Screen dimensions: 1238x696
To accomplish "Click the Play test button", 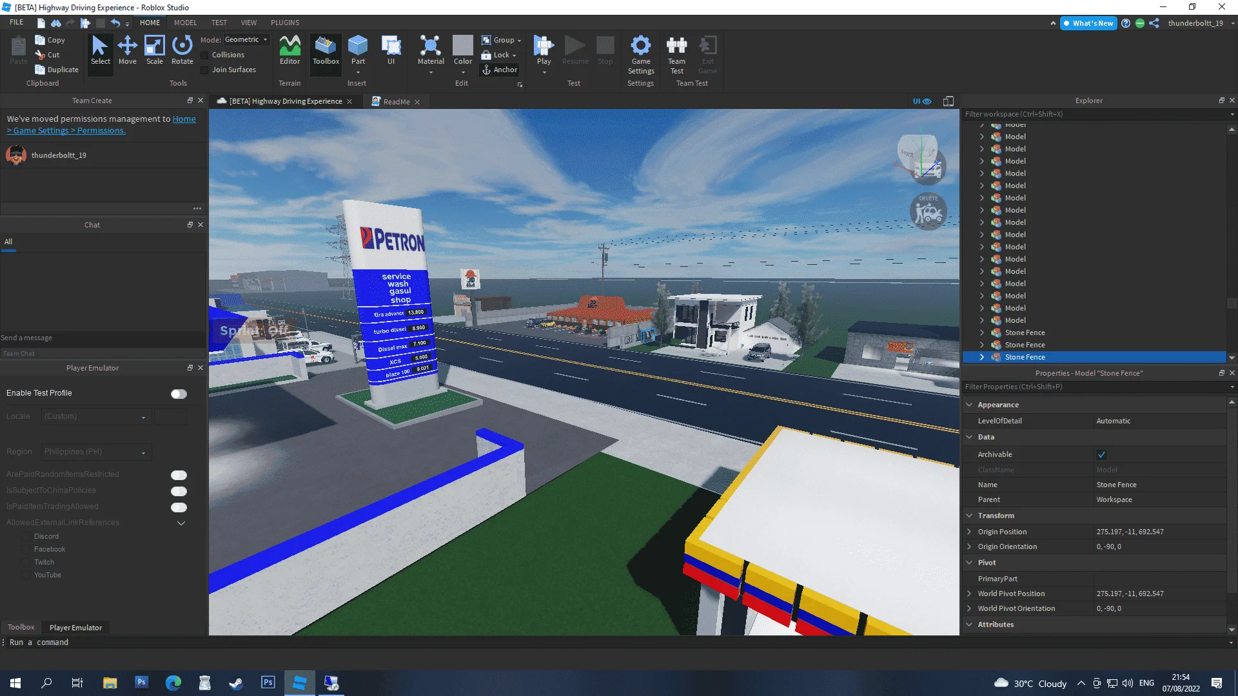I will 544,51.
